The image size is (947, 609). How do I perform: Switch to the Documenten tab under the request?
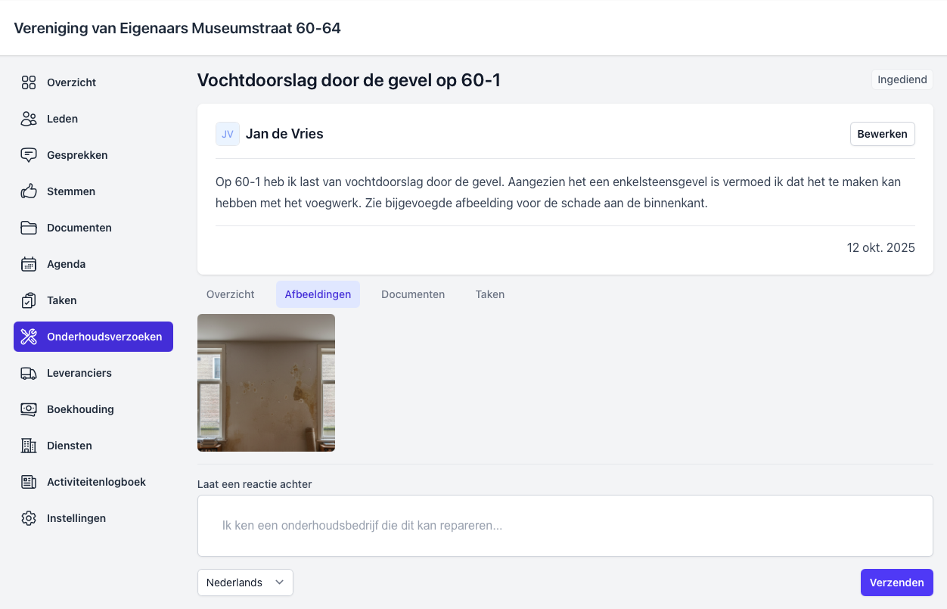tap(413, 294)
